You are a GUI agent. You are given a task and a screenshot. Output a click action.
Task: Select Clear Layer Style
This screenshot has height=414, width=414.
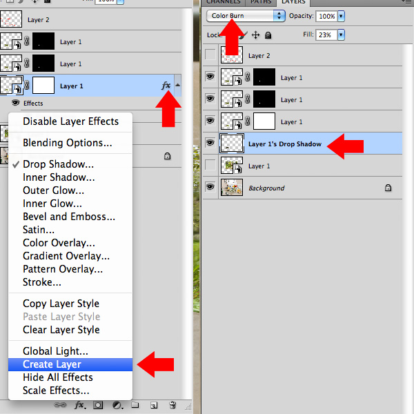click(70, 330)
